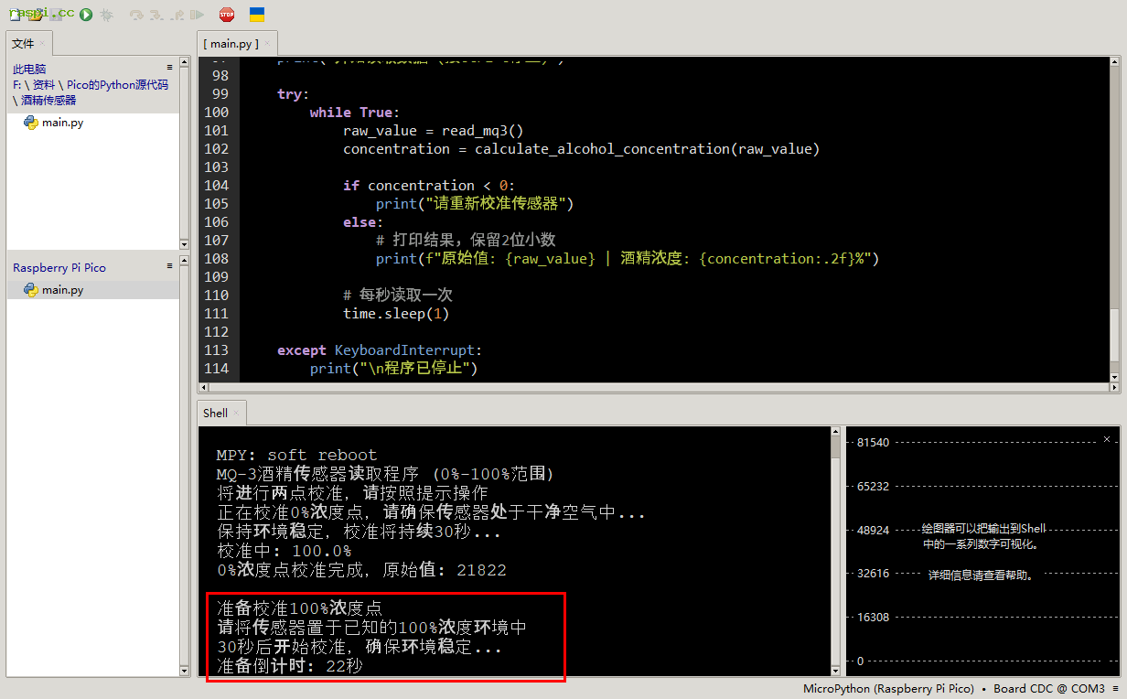Click the code editor vertical scrollbar thumb
The height and width of the screenshot is (699, 1127).
[x=1114, y=334]
